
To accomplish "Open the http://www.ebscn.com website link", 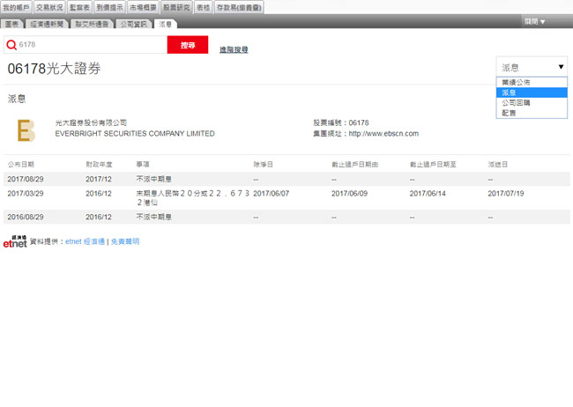I will [383, 133].
